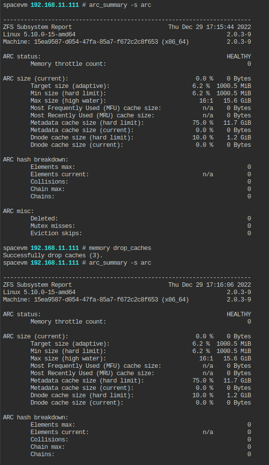Image resolution: width=269 pixels, height=465 pixels.
Task: Click the first 192.168.11.111 IP address
Action: (55, 5)
